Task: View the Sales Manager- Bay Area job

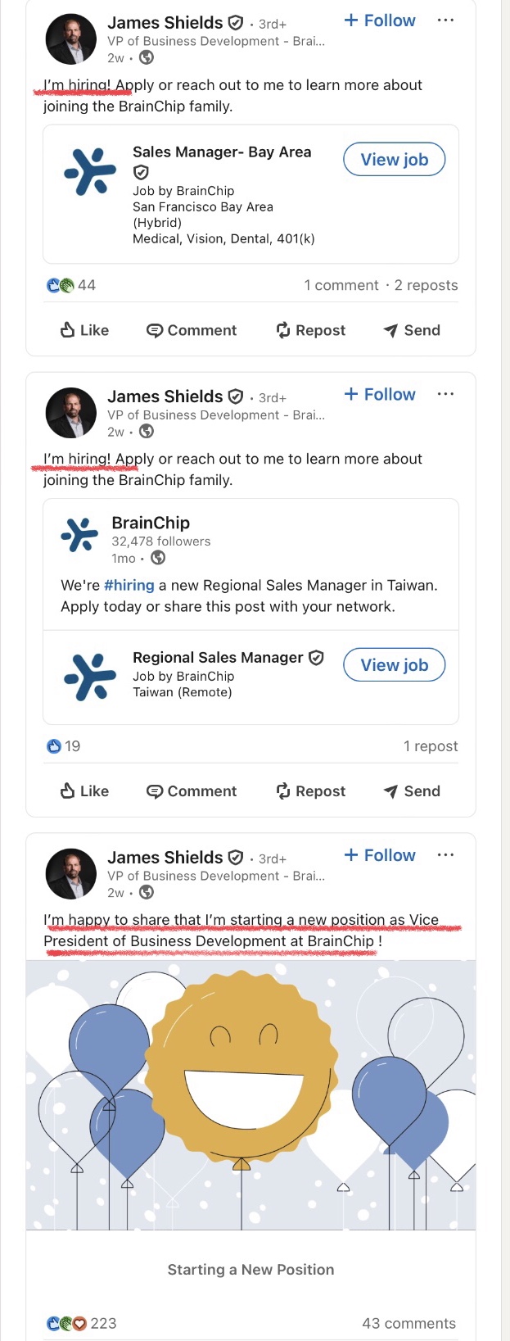Action: pyautogui.click(x=394, y=160)
